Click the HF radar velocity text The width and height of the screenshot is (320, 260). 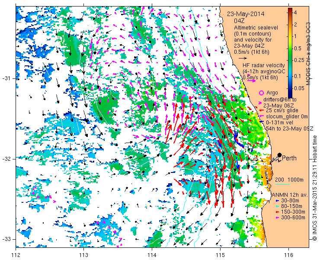coord(263,65)
